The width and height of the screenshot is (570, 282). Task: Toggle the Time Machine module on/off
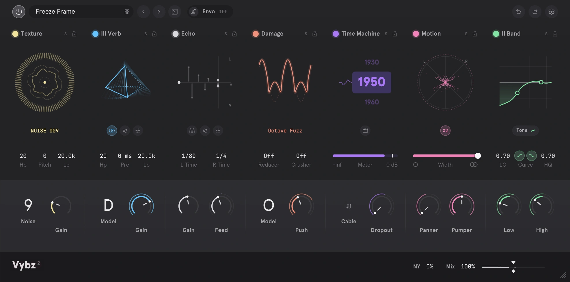(x=336, y=34)
